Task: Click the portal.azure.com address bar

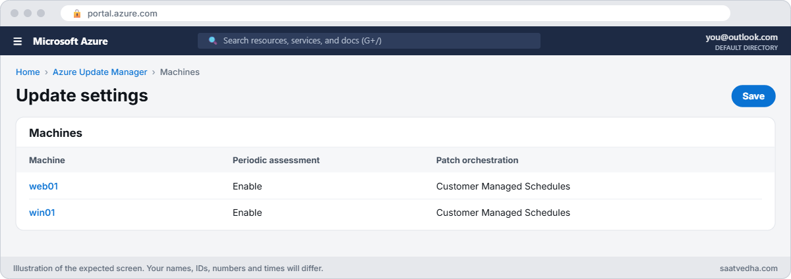Action: click(395, 13)
